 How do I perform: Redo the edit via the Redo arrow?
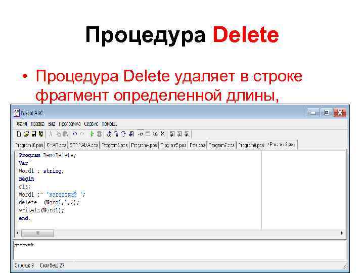(82, 134)
